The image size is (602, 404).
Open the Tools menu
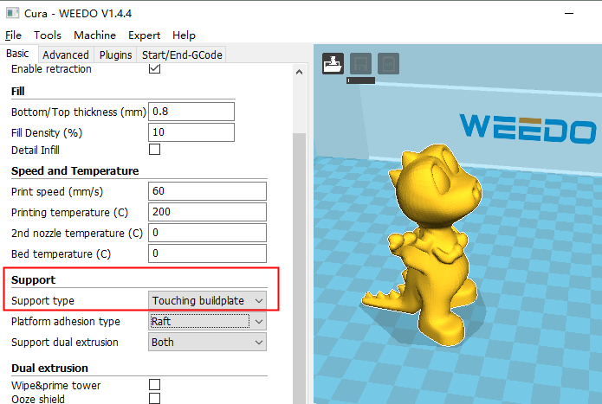point(48,35)
